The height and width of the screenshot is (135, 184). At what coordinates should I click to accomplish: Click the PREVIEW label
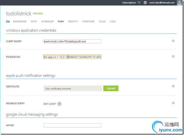click(x=38, y=14)
